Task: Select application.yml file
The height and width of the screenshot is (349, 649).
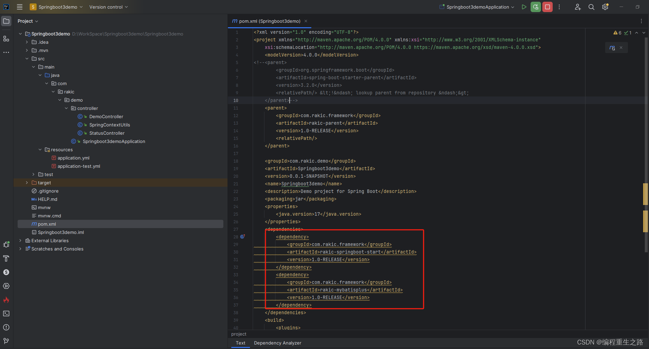Action: [x=74, y=158]
